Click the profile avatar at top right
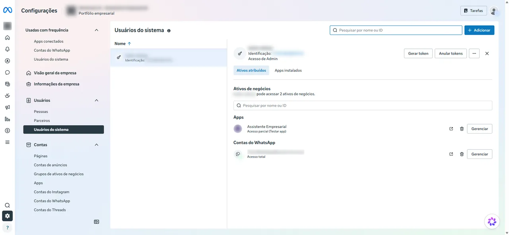The width and height of the screenshot is (509, 235). [x=493, y=11]
